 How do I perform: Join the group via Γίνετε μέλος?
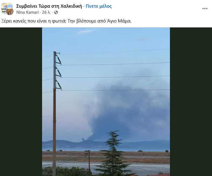99,6
